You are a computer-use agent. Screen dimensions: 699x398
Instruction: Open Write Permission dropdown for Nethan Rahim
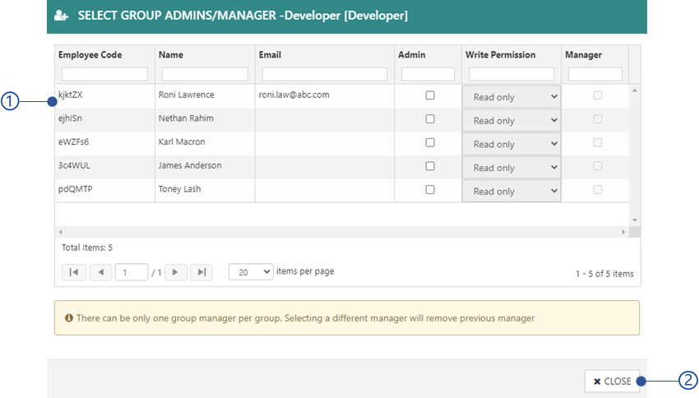(512, 120)
